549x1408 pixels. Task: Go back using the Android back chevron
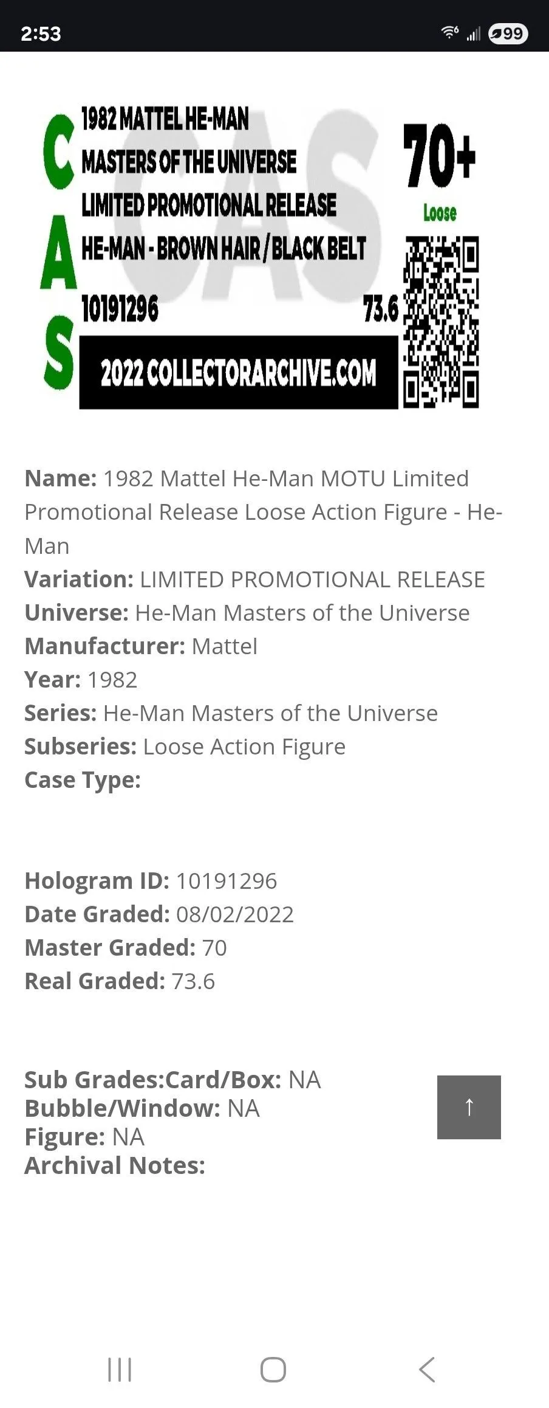(x=427, y=1370)
